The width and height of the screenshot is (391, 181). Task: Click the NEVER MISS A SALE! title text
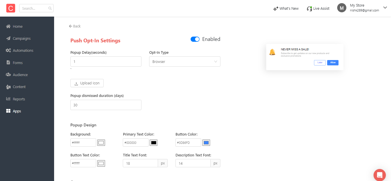click(x=295, y=49)
